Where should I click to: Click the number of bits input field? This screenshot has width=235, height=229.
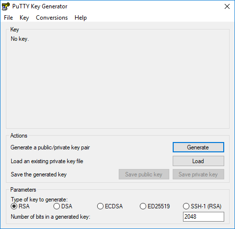coord(204,217)
